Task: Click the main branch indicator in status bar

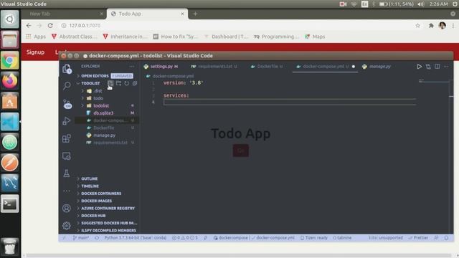Action: click(x=81, y=238)
